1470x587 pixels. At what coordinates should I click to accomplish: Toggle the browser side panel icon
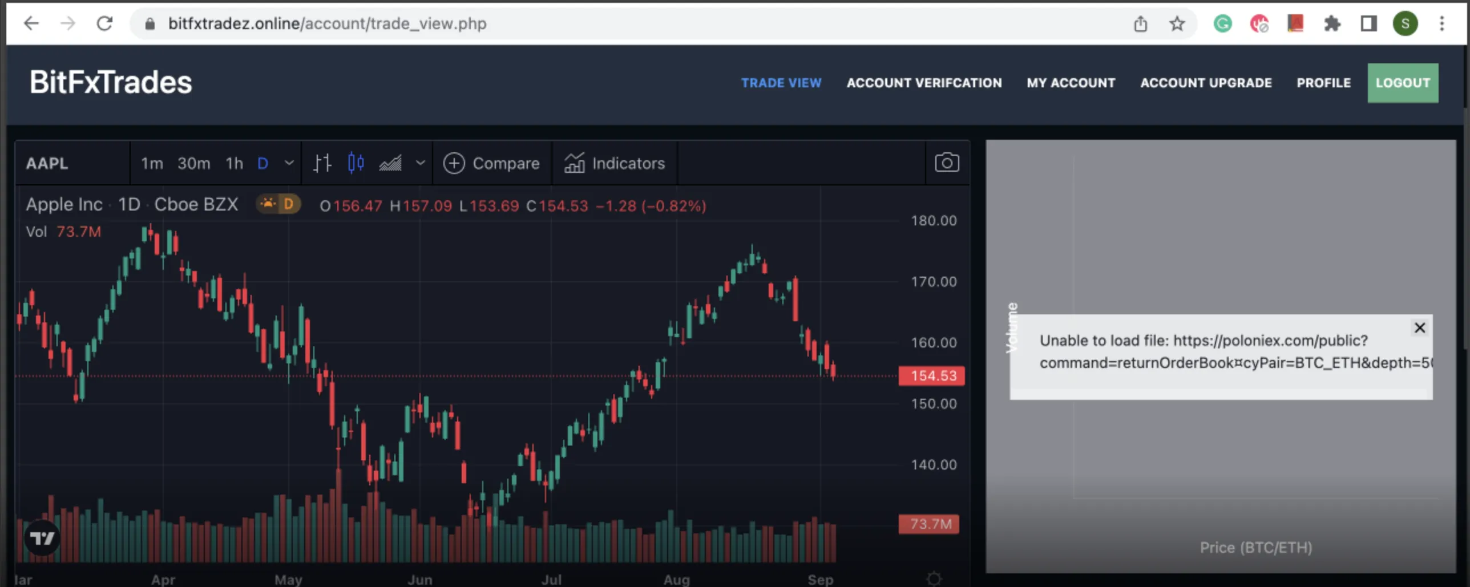(1368, 23)
